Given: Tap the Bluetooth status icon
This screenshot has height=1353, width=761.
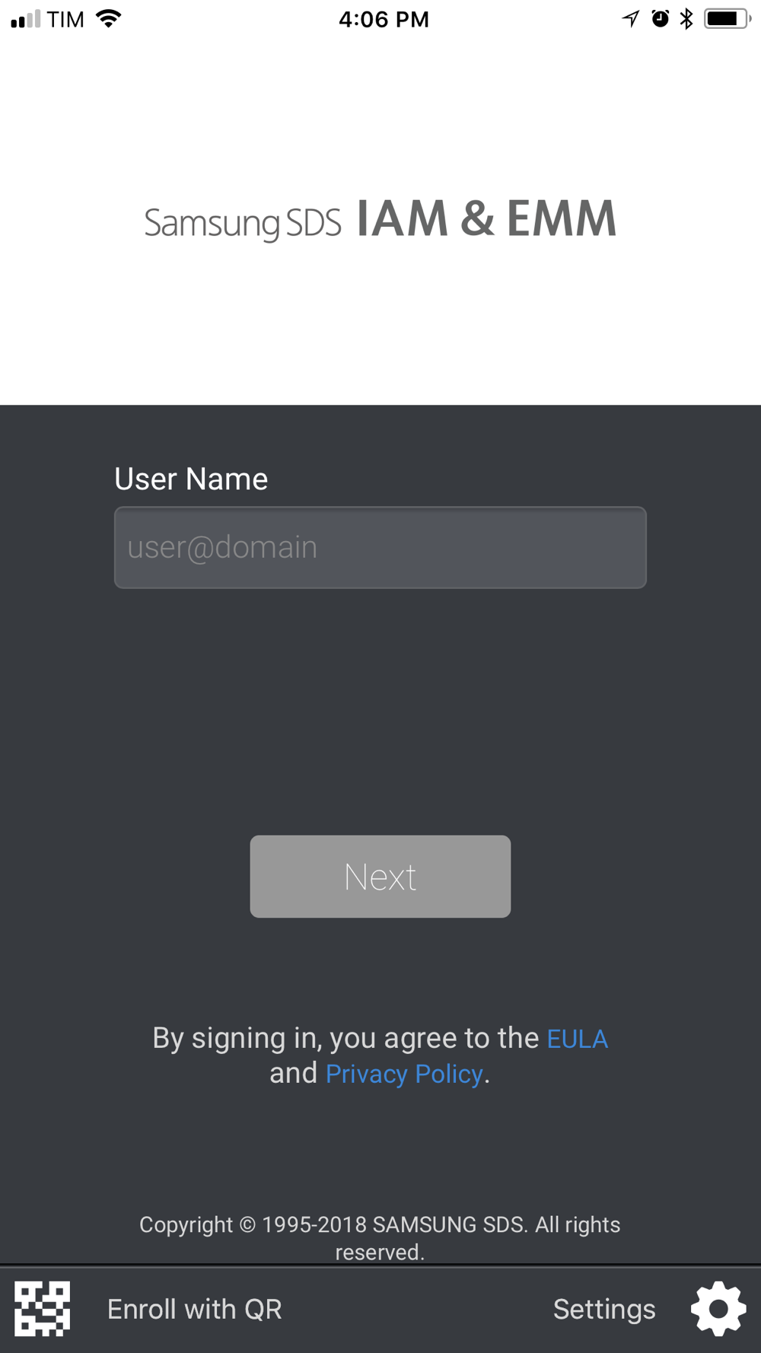Looking at the screenshot, I should [x=686, y=19].
